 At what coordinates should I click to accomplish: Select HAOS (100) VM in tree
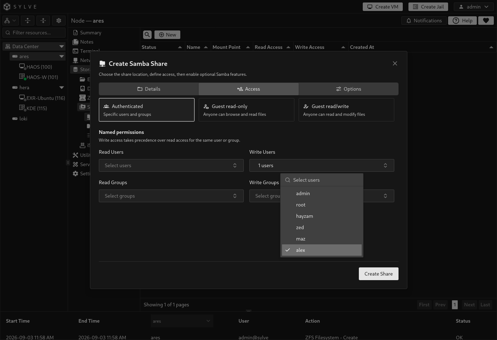click(x=36, y=67)
